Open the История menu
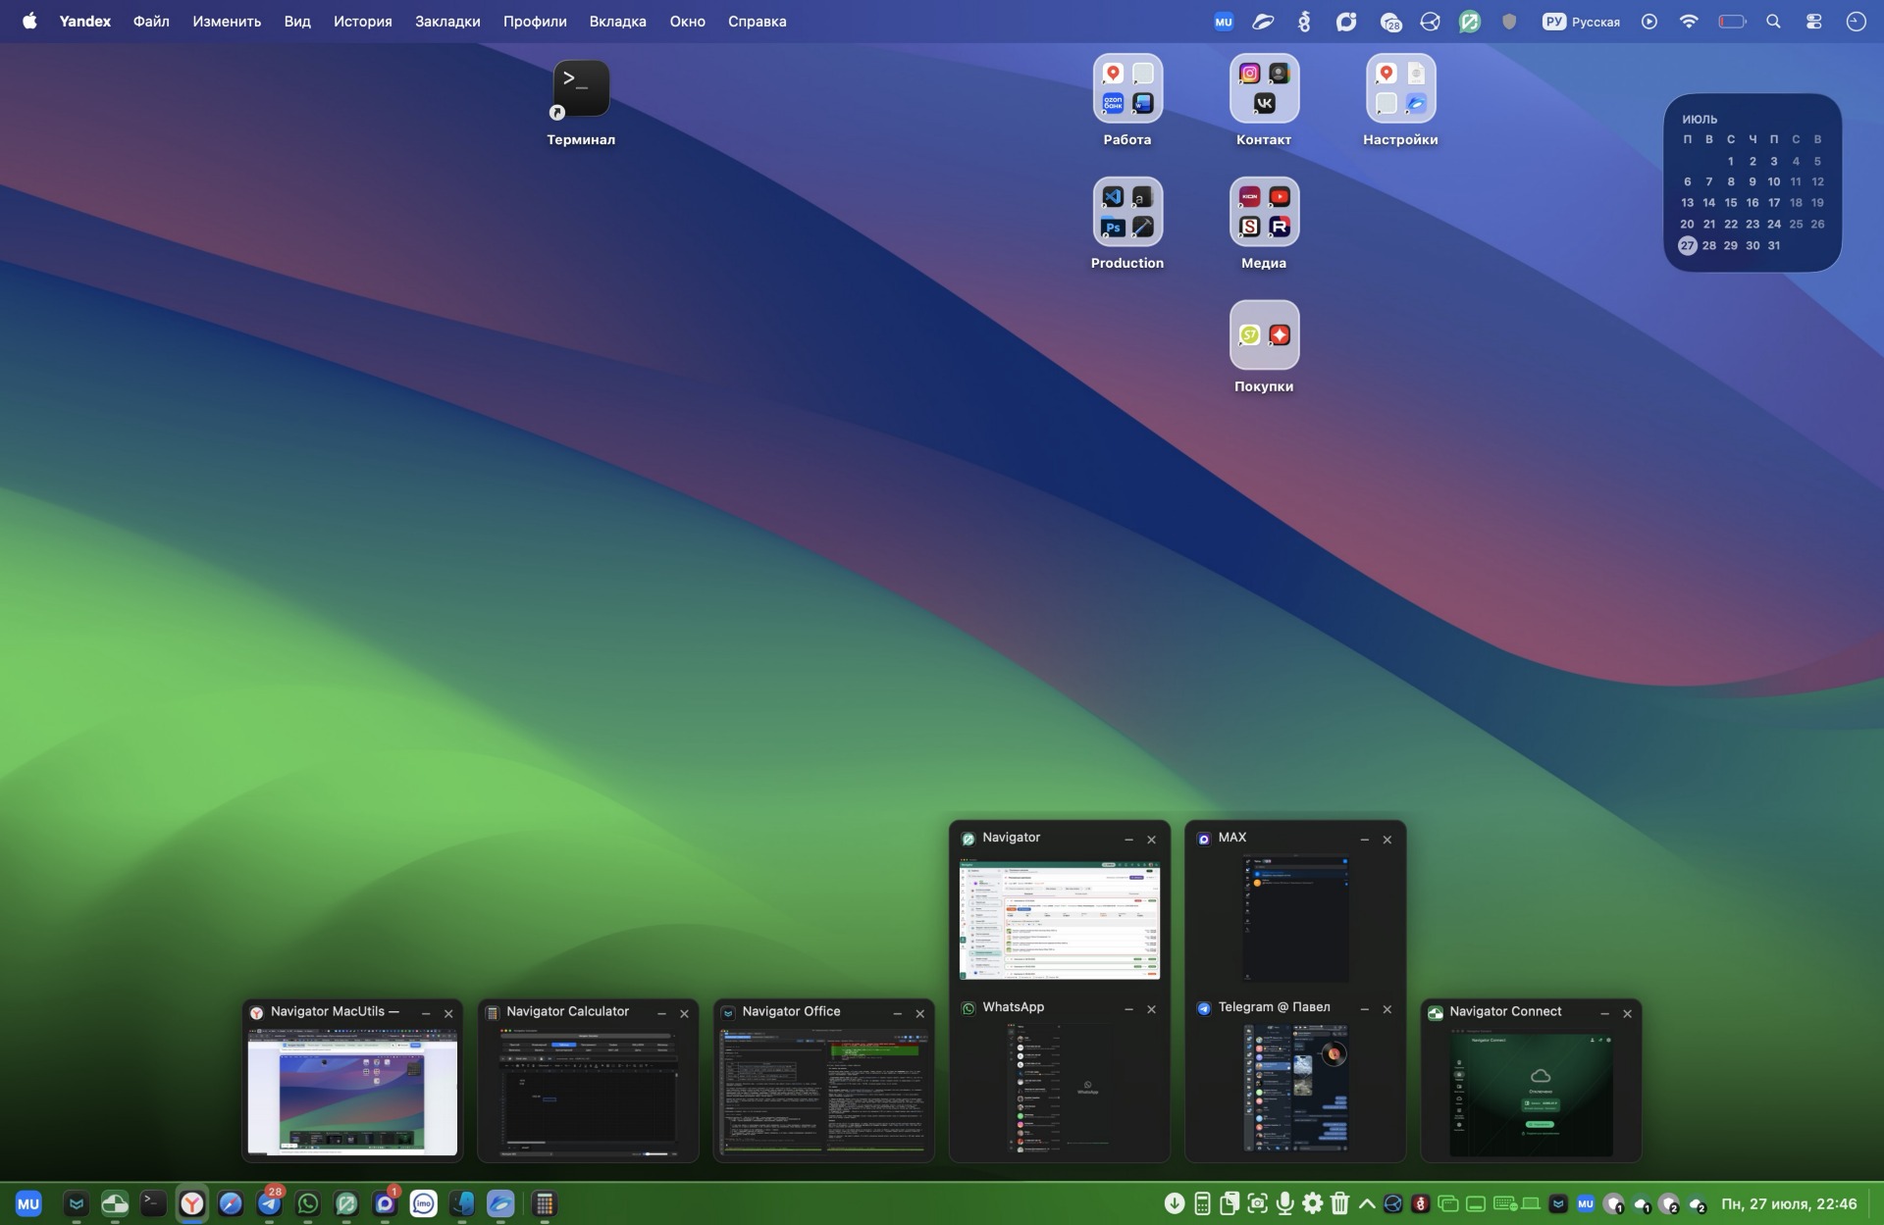The height and width of the screenshot is (1225, 1884). [362, 22]
